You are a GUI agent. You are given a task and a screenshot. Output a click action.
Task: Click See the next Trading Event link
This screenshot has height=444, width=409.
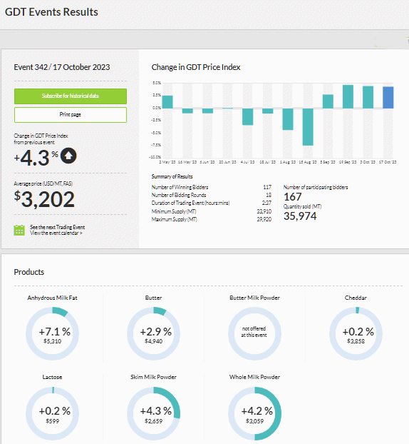(58, 227)
